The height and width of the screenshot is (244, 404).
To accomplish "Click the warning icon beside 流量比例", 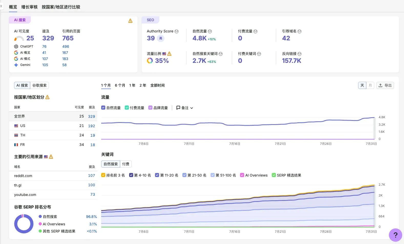I will coord(169,54).
